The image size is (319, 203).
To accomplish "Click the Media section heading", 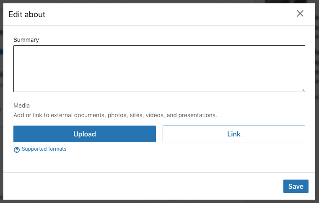I will pos(22,105).
